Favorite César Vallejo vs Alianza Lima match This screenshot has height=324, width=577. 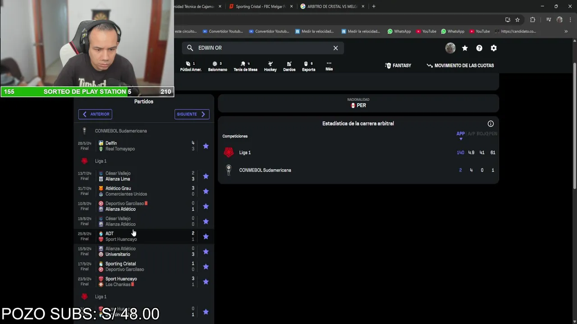point(206,176)
